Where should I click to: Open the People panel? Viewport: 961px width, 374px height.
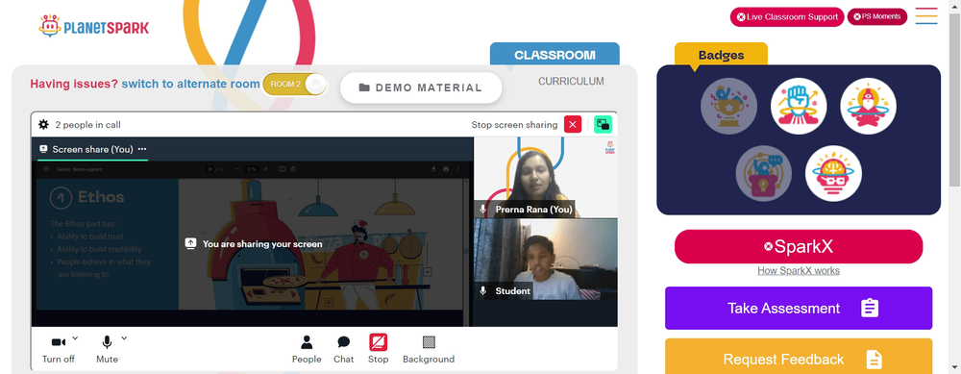click(x=307, y=349)
